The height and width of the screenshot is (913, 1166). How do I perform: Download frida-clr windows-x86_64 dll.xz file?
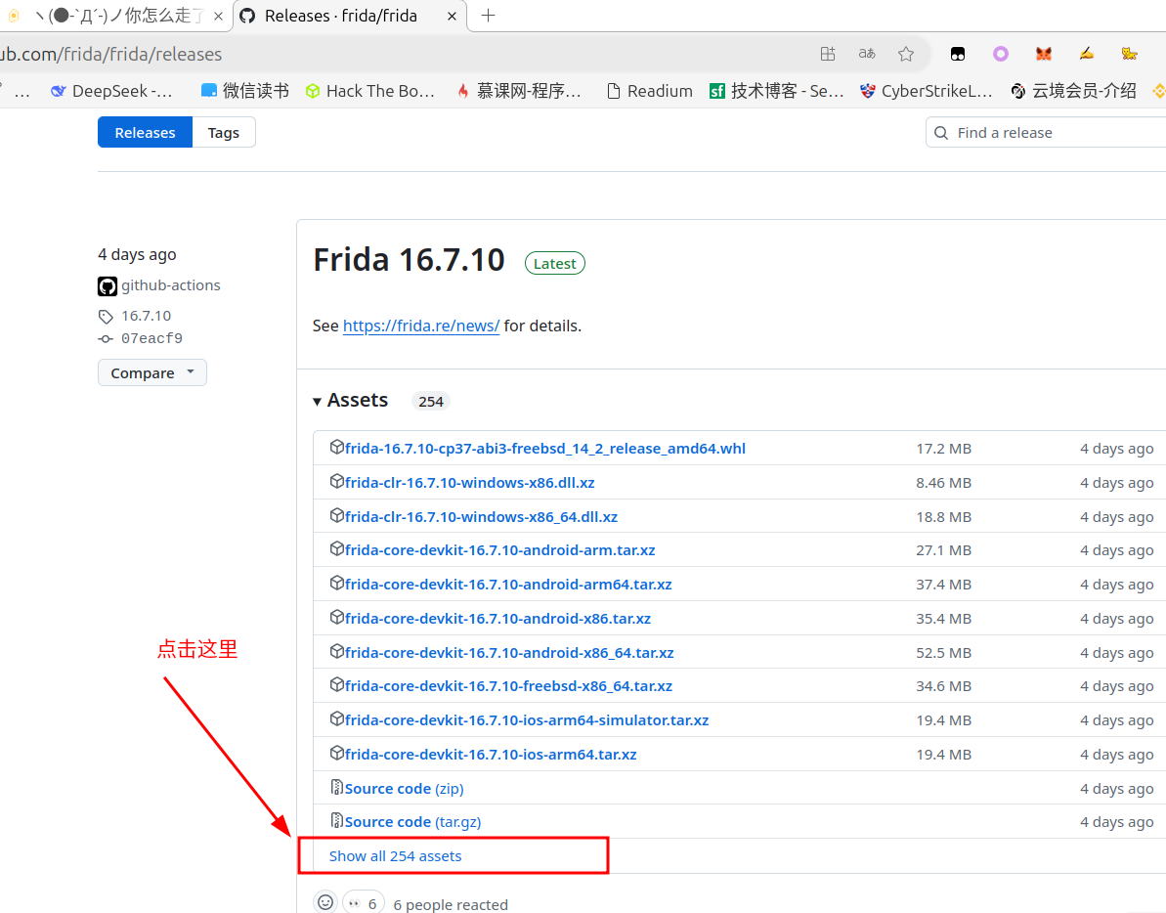click(x=481, y=516)
